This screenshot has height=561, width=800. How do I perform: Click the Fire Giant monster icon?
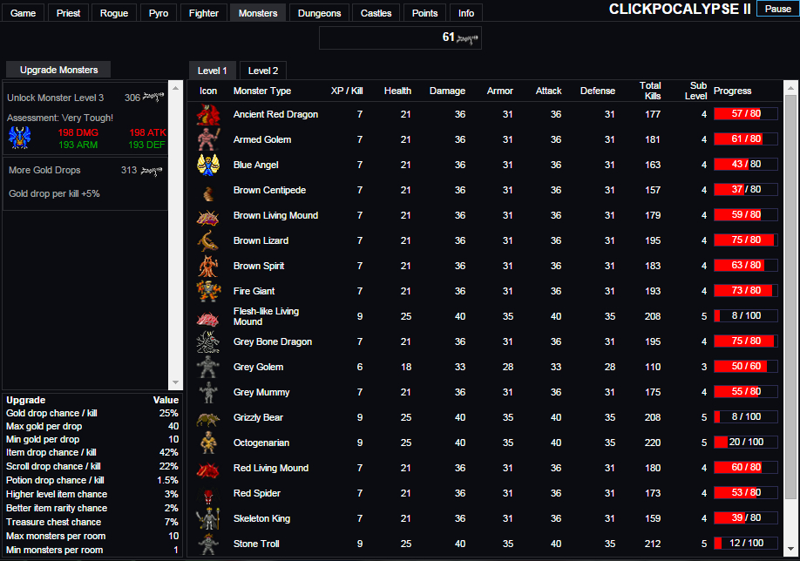point(207,292)
